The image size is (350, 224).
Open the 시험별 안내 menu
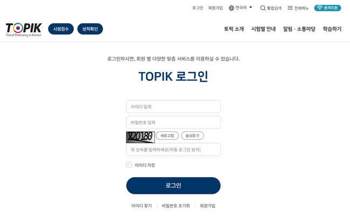263,29
